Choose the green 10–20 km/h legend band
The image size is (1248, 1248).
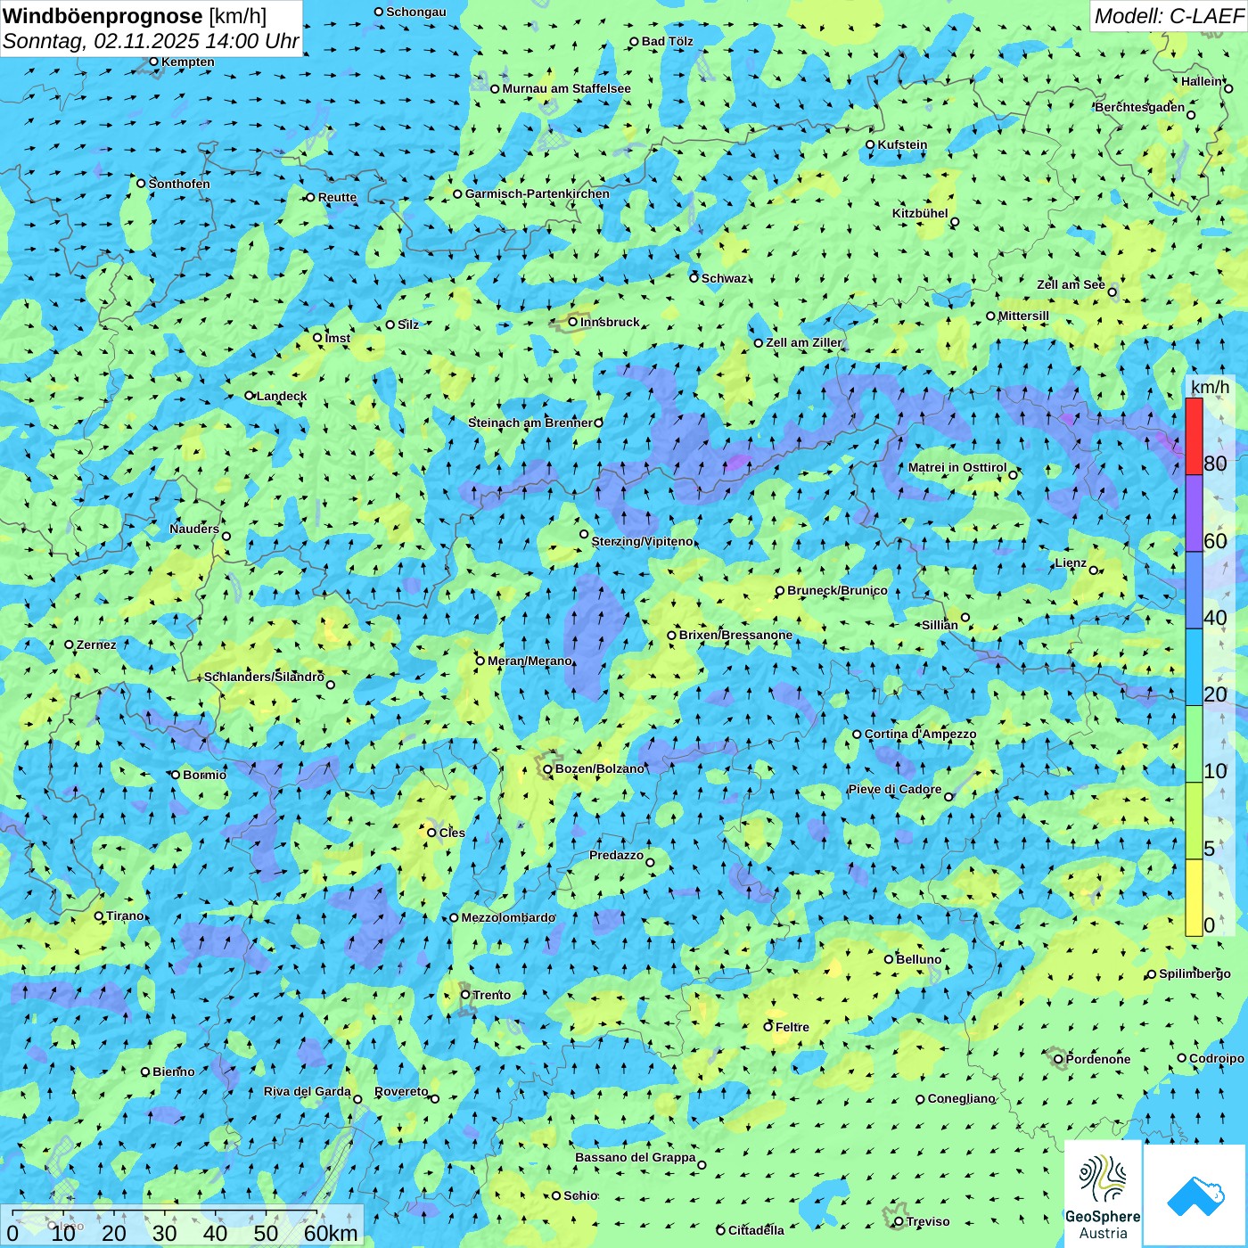coord(1194,744)
